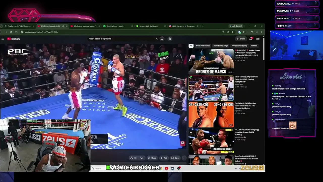Screen dimensions: 323x182
Task: Open Broner vs De Marco video thumbnail
Action: point(211,62)
